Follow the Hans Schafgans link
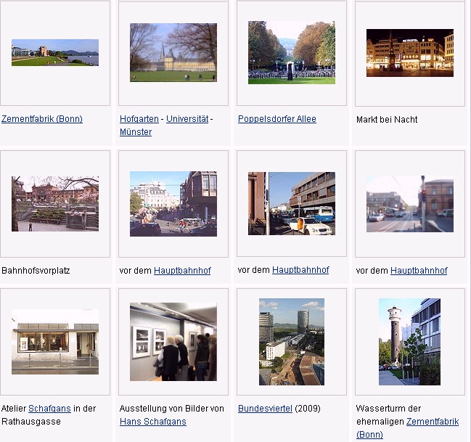Screen dimensions: 471x442 (153, 422)
